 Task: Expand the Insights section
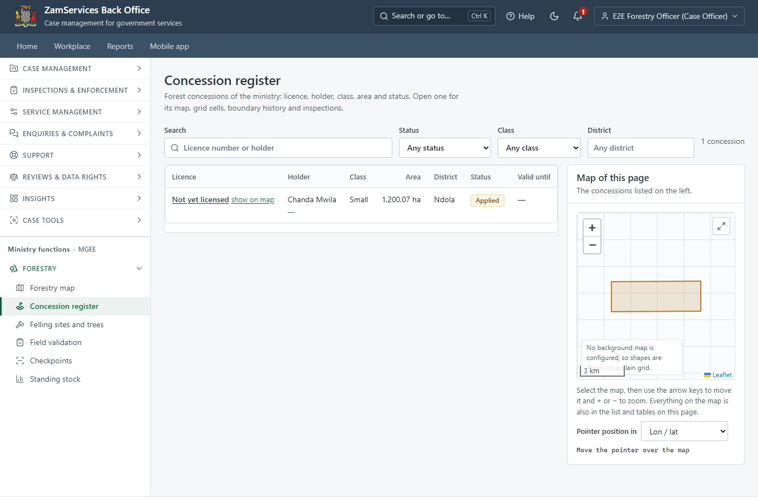pos(75,198)
